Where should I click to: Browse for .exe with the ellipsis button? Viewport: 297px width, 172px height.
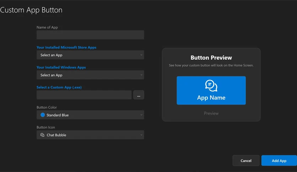point(139,95)
